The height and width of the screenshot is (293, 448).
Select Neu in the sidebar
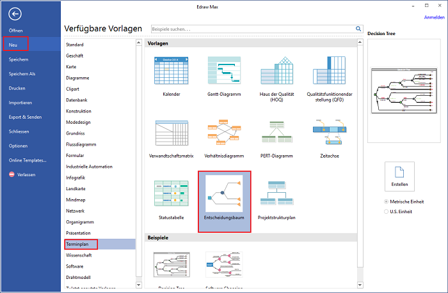point(30,45)
